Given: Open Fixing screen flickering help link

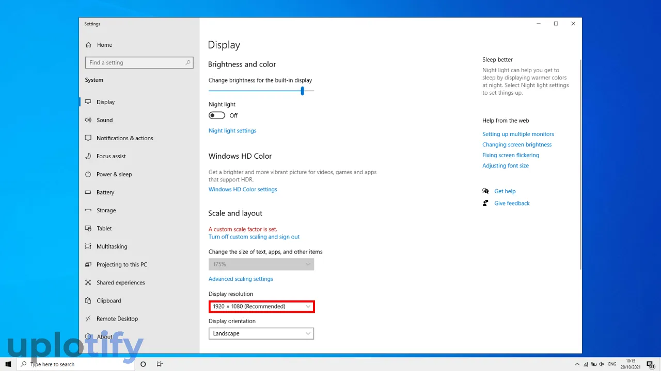Looking at the screenshot, I should pyautogui.click(x=511, y=155).
